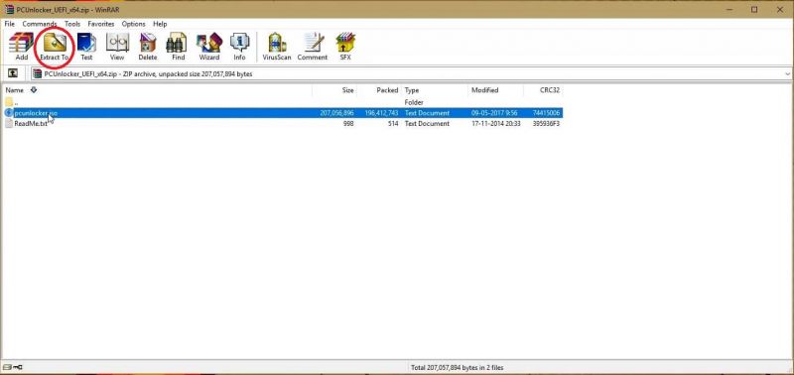The height and width of the screenshot is (375, 794).
Task: Open the View toolbar icon
Action: click(117, 47)
